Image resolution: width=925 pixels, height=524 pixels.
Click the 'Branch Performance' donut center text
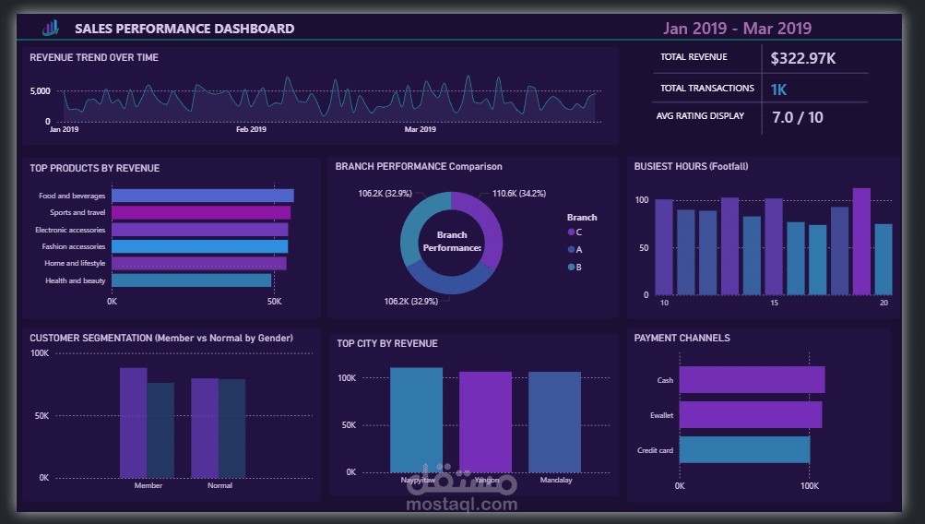[452, 242]
